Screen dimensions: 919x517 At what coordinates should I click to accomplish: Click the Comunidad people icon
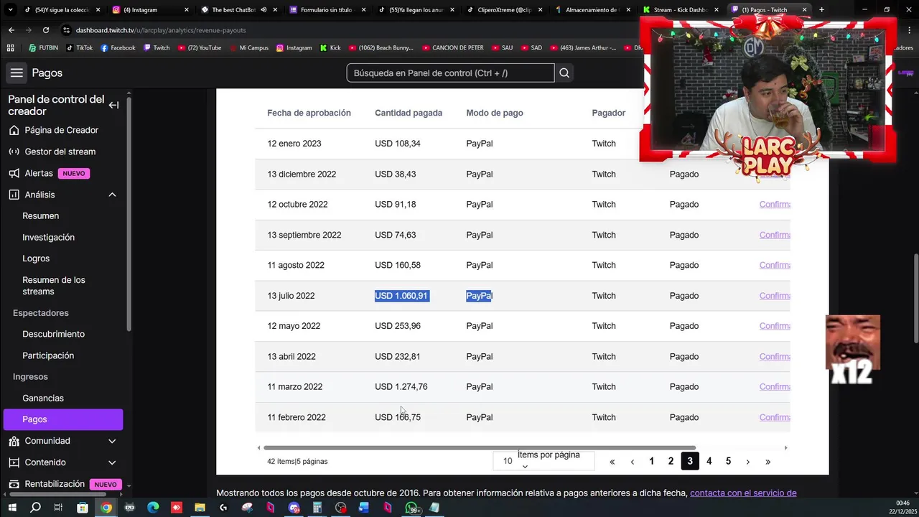pos(14,441)
